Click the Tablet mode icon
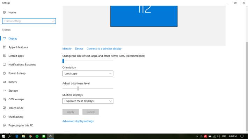The width and height of the screenshot is (248, 139). click(4, 108)
